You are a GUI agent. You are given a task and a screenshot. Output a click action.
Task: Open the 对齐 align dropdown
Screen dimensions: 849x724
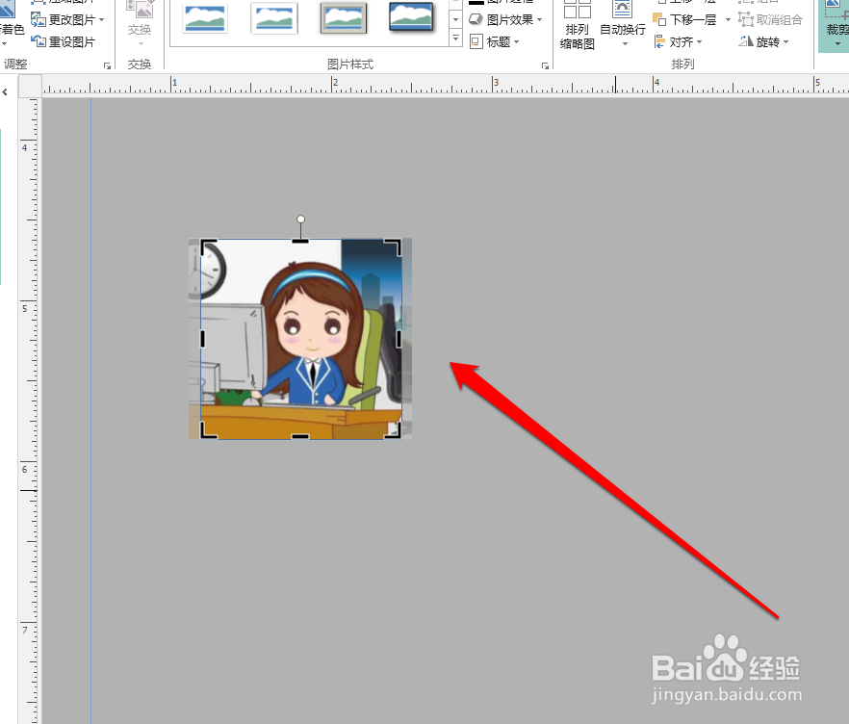click(x=678, y=41)
